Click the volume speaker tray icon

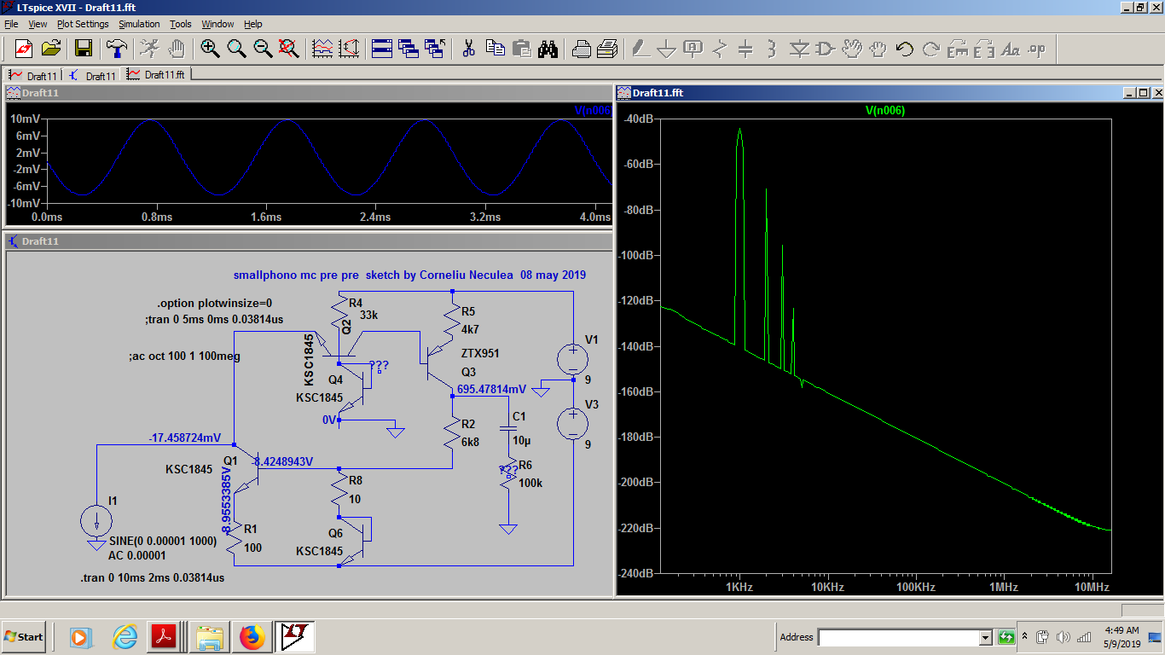(1063, 637)
